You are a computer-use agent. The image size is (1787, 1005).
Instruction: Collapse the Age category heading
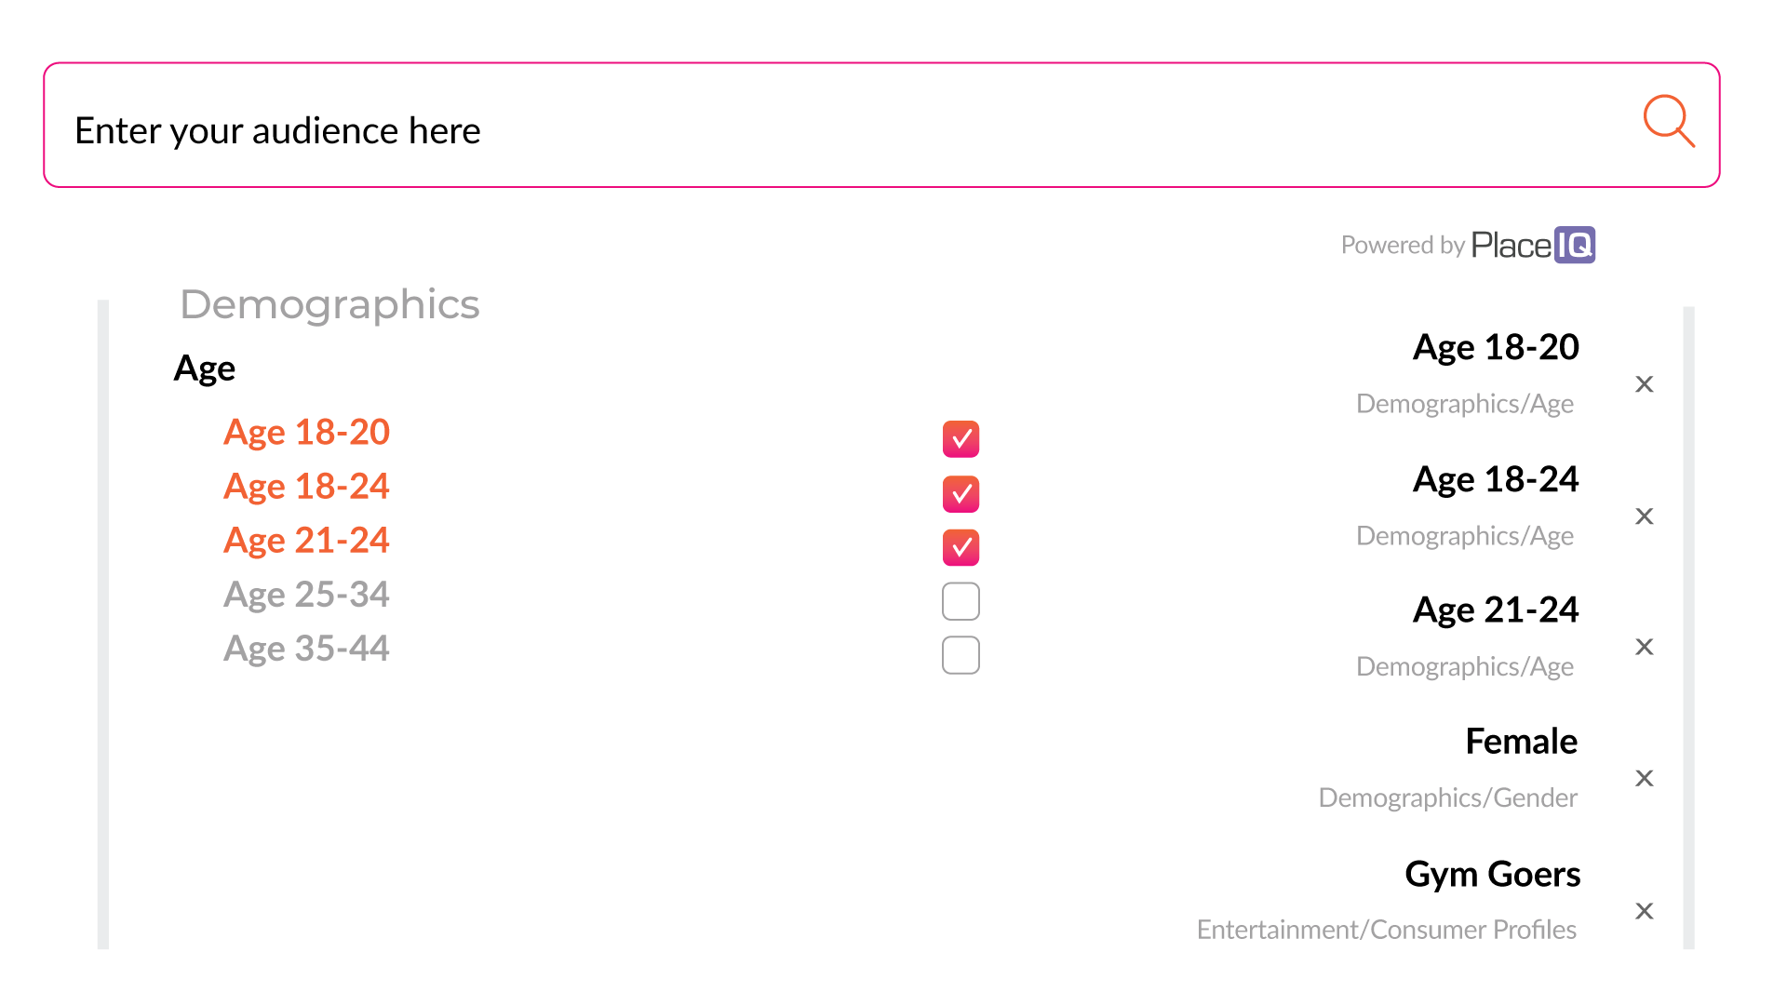(205, 368)
